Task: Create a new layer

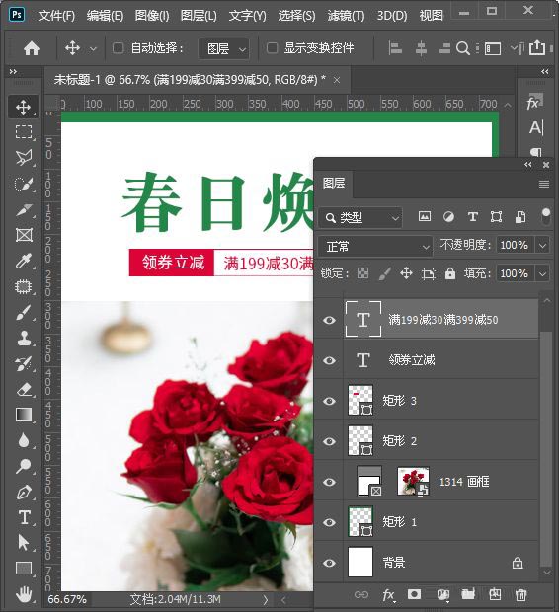Action: point(495,594)
